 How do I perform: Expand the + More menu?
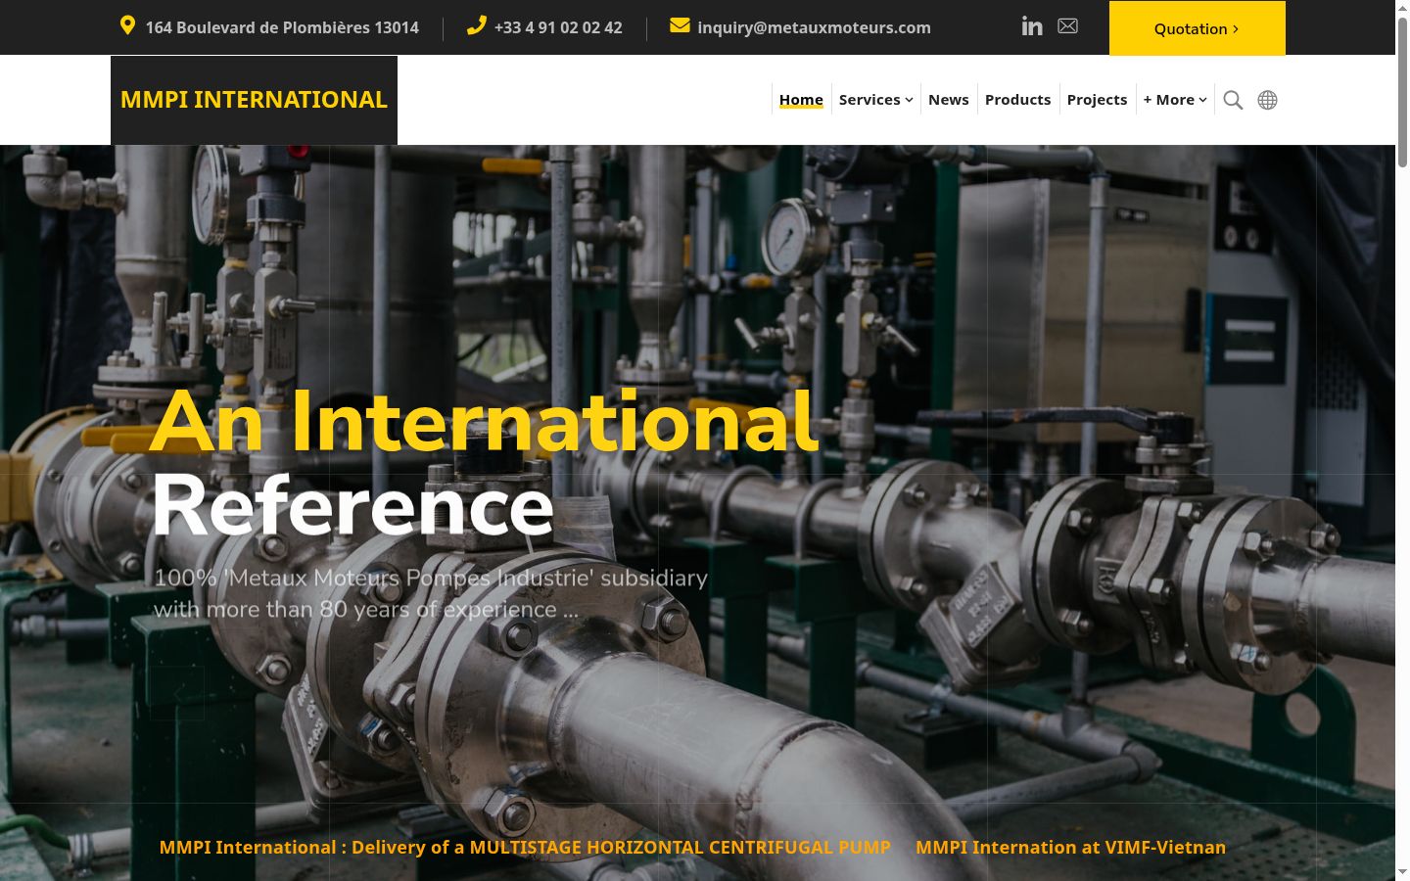1175,100
